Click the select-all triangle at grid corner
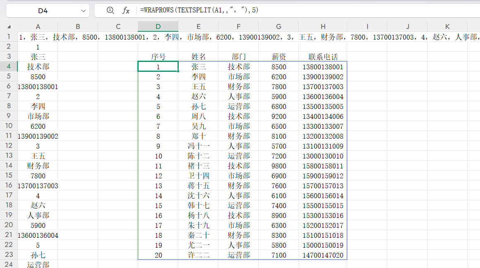480x268 pixels. pyautogui.click(x=9, y=27)
